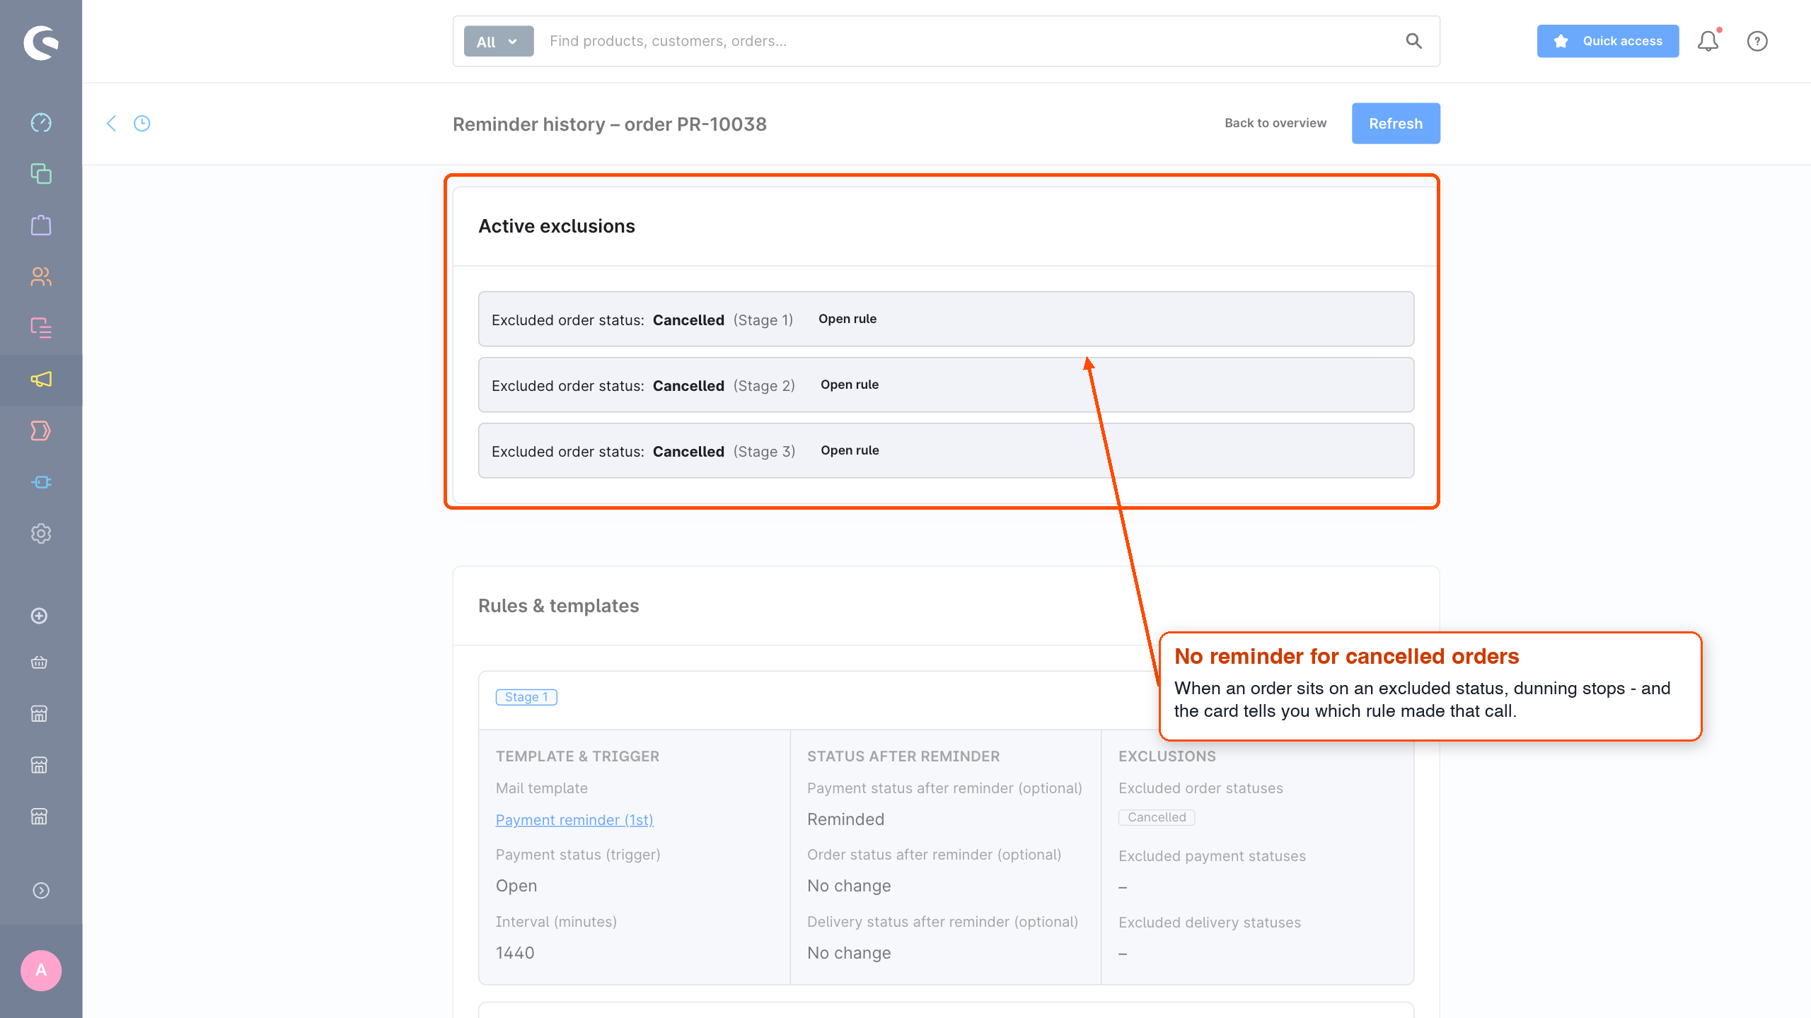Open notifications bell
1811x1018 pixels.
tap(1708, 41)
